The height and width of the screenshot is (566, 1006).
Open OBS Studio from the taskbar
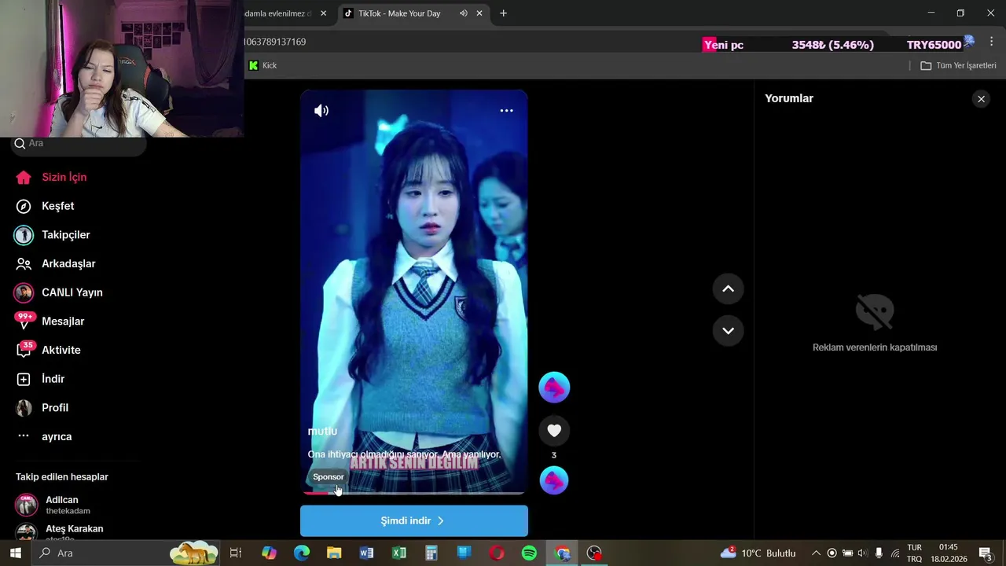tap(594, 553)
